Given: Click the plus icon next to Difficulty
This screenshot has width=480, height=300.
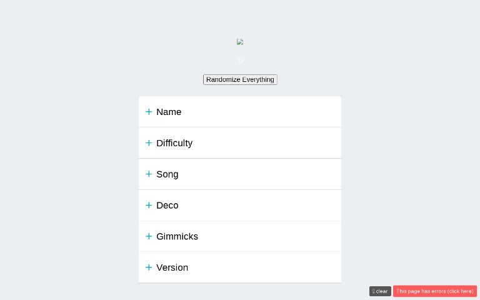Looking at the screenshot, I should 149,143.
